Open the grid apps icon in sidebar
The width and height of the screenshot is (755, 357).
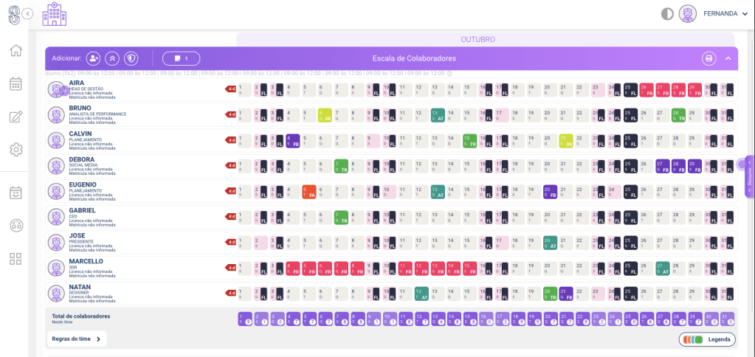click(x=15, y=259)
